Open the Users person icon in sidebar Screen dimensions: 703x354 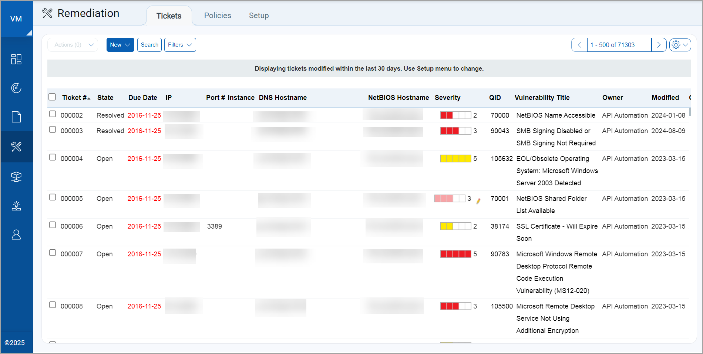(x=16, y=235)
